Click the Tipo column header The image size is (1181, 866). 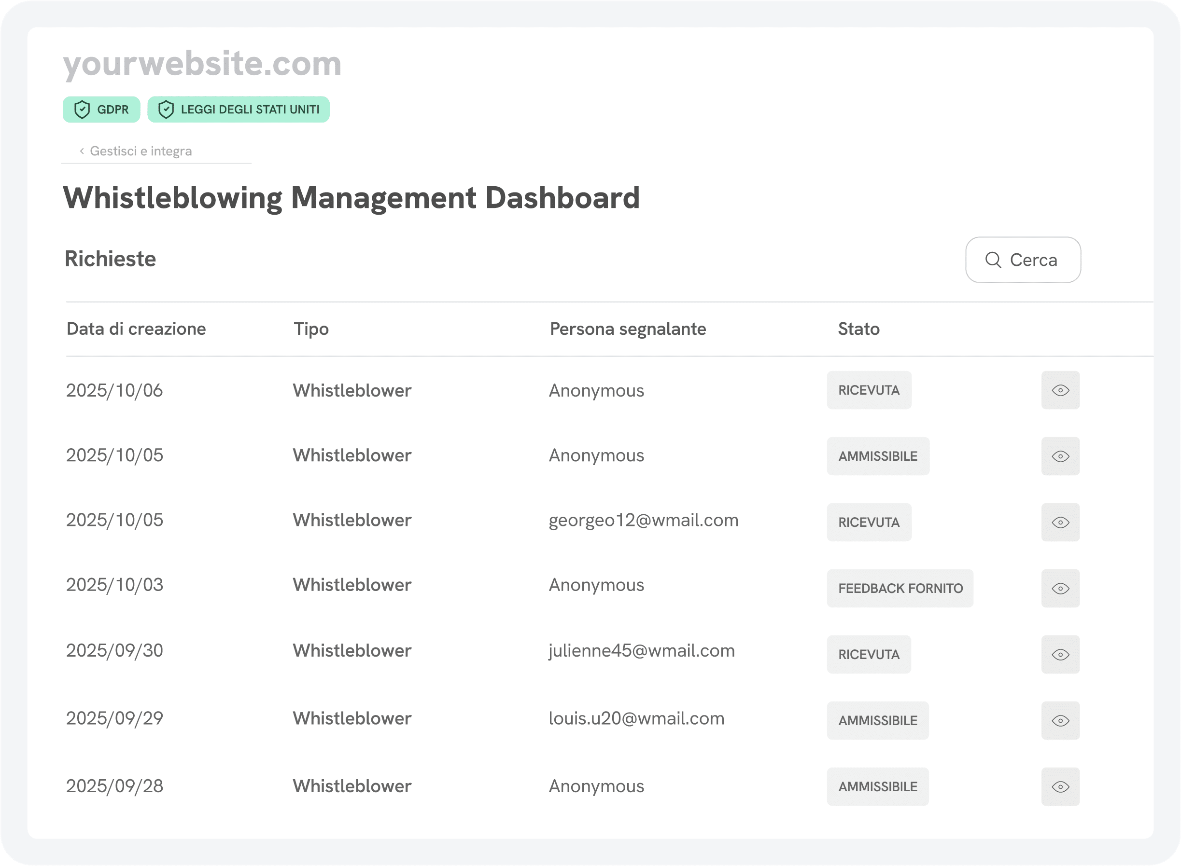click(x=311, y=329)
